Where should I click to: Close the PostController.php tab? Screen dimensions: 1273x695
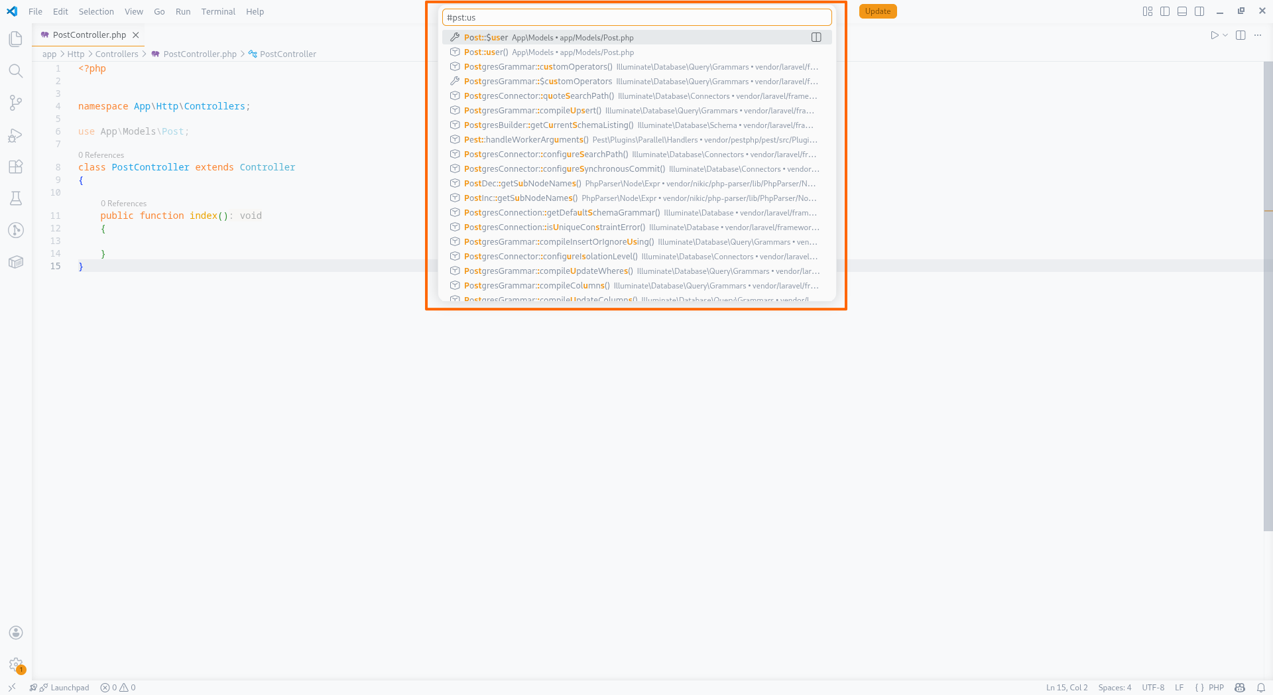click(x=136, y=35)
